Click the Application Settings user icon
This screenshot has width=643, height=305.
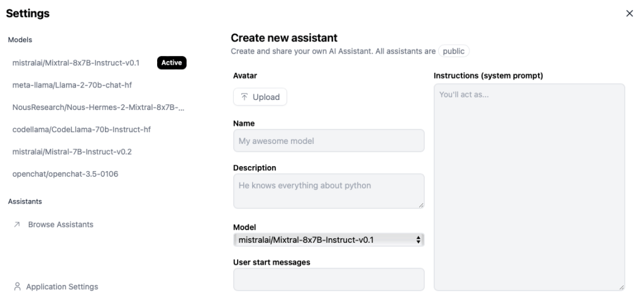point(17,287)
